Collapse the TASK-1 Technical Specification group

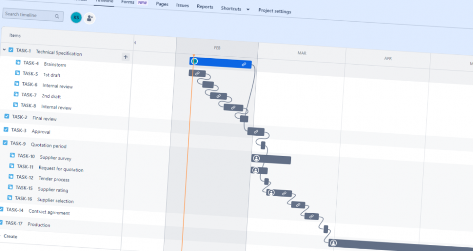click(x=4, y=49)
